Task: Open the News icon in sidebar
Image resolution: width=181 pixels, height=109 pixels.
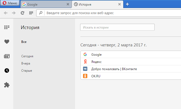Action: coord(7,56)
